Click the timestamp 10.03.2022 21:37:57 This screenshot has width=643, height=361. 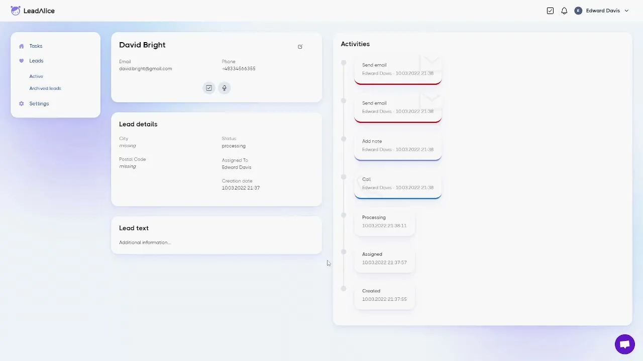[x=384, y=263]
